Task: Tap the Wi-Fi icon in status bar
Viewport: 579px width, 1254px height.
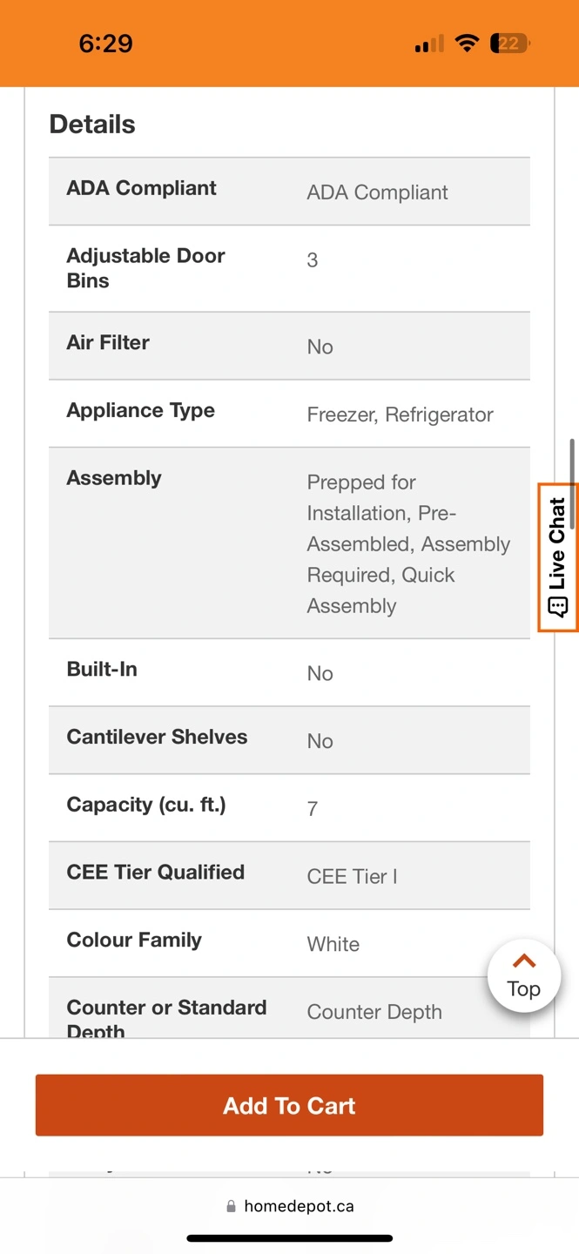Action: tap(468, 44)
